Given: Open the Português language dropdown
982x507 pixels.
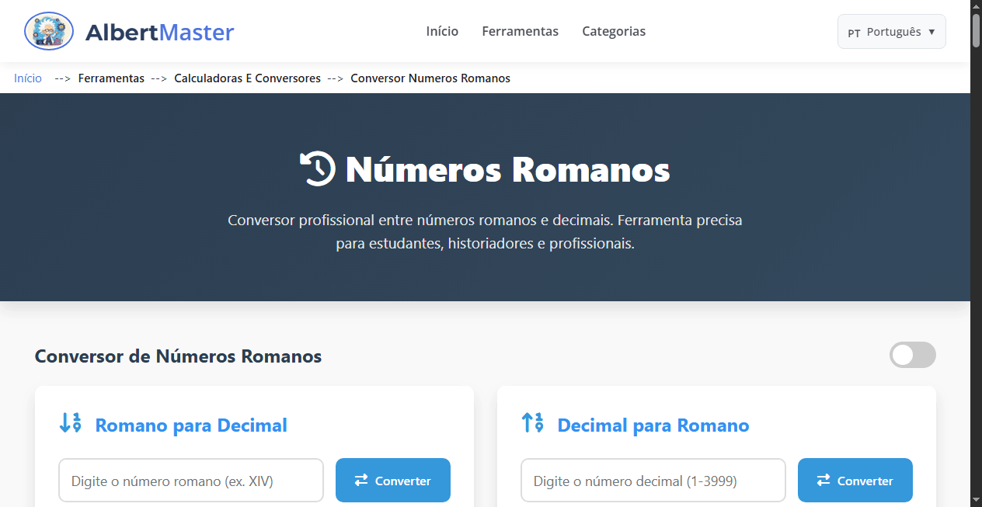Looking at the screenshot, I should click(891, 32).
